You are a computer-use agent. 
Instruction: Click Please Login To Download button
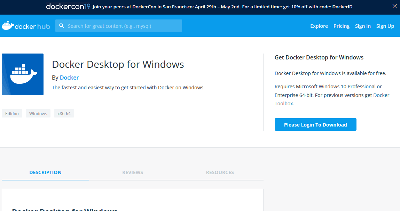click(315, 124)
